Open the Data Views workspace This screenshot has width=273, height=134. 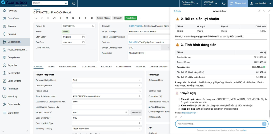15,19
